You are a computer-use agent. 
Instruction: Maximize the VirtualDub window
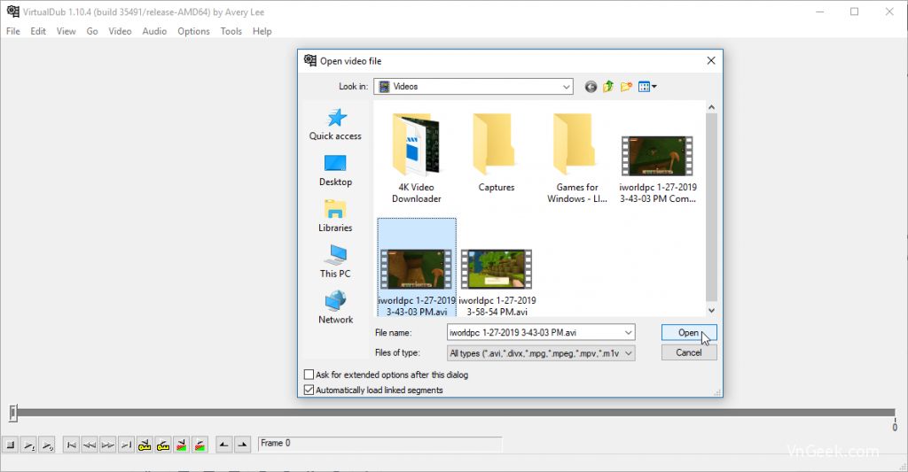click(x=854, y=12)
